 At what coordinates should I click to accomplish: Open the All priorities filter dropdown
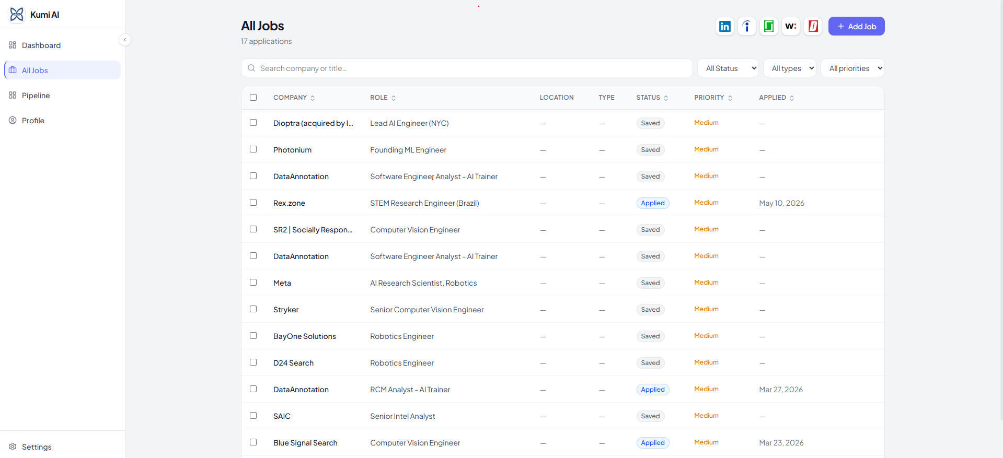[x=852, y=68]
